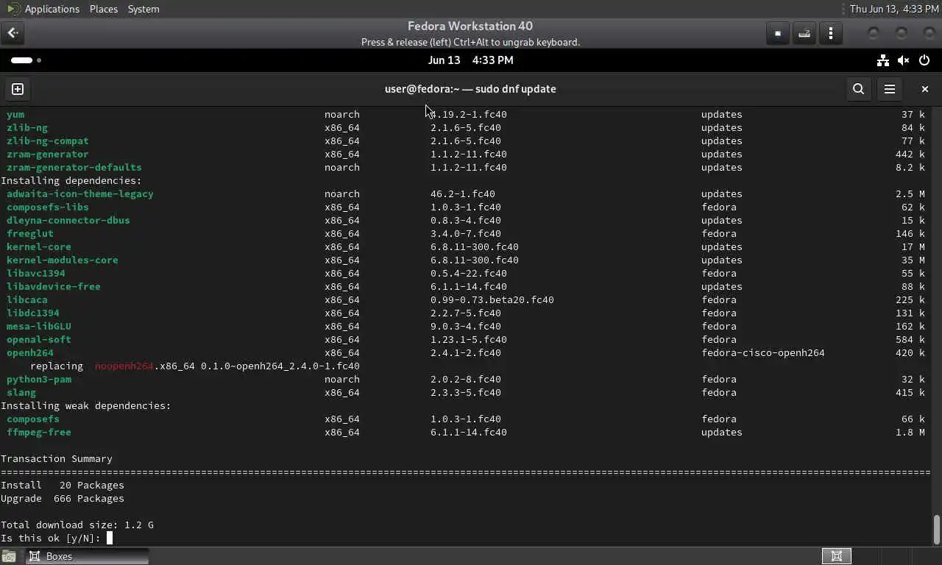Click the 'kernel-core' package name
Image resolution: width=942 pixels, height=565 pixels.
tap(39, 246)
